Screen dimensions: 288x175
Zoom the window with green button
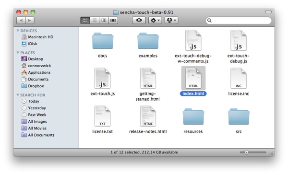click(33, 12)
